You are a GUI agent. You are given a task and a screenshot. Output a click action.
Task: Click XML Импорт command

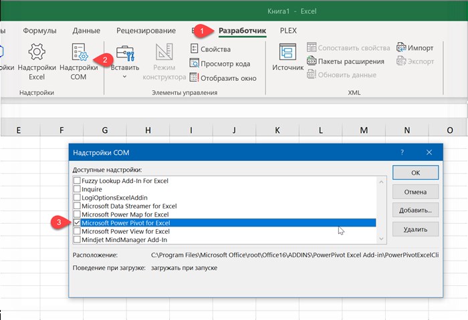[x=415, y=47]
